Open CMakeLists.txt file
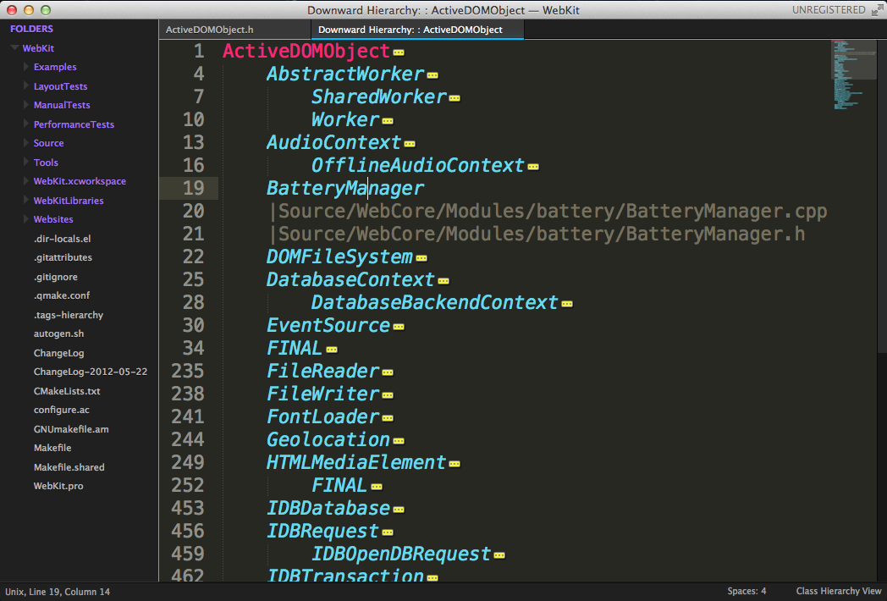 click(67, 391)
